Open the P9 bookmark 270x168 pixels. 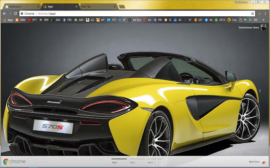click(243, 20)
